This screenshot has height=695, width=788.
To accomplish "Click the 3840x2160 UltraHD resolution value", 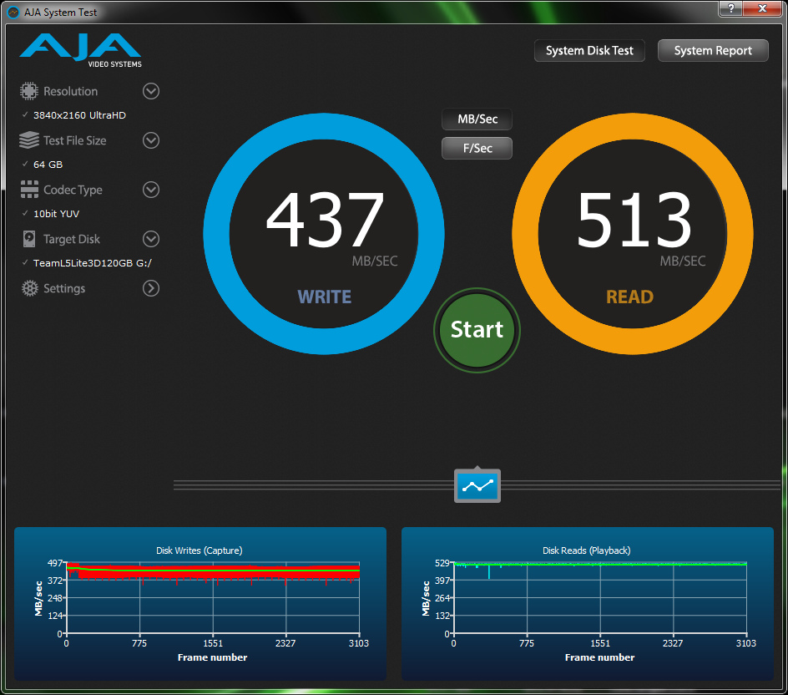I will (79, 115).
